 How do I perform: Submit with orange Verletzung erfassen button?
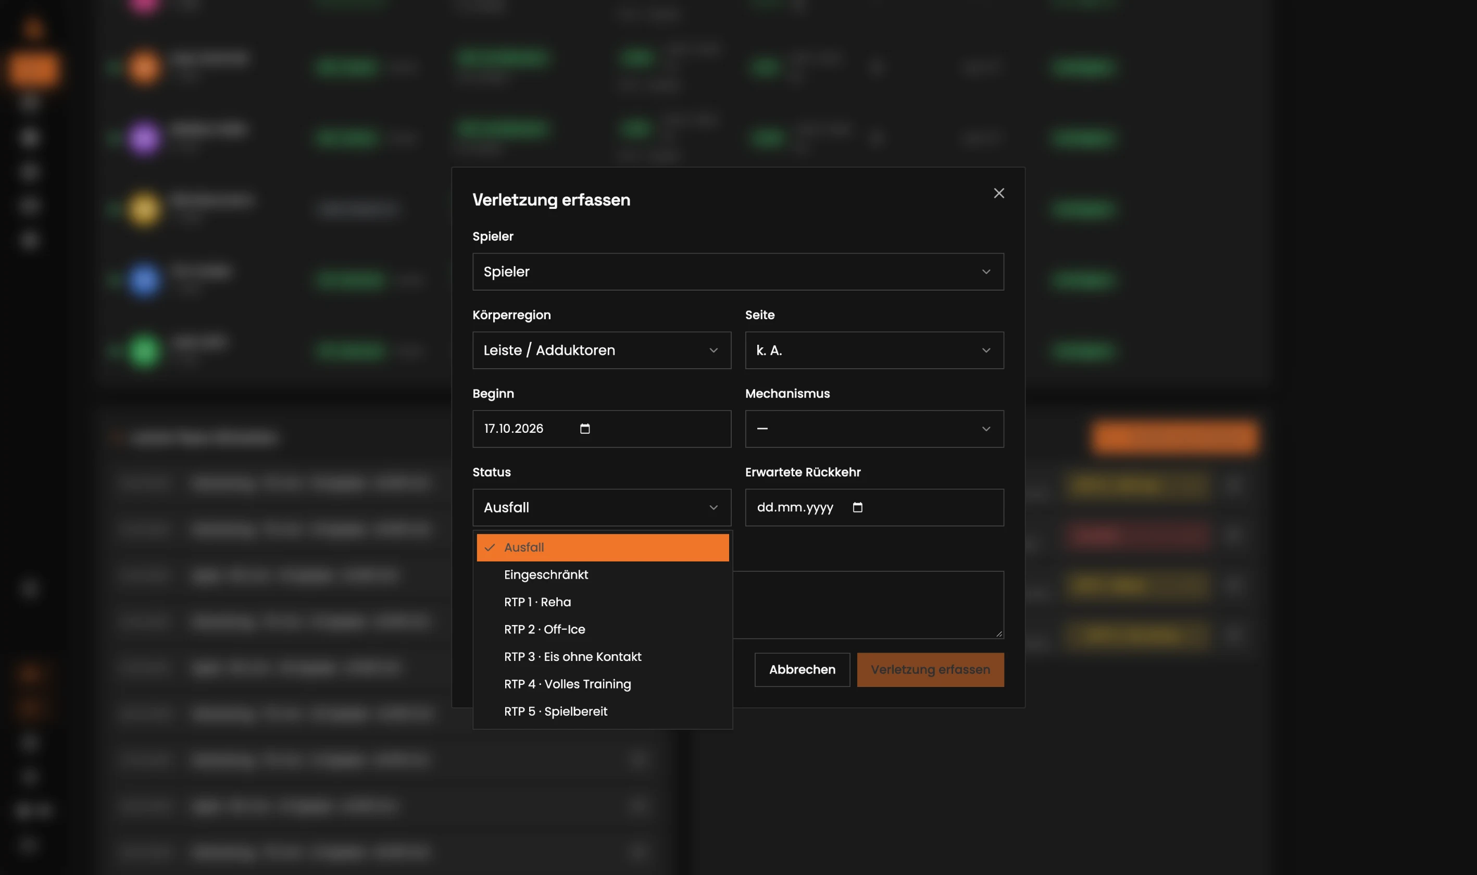click(930, 670)
